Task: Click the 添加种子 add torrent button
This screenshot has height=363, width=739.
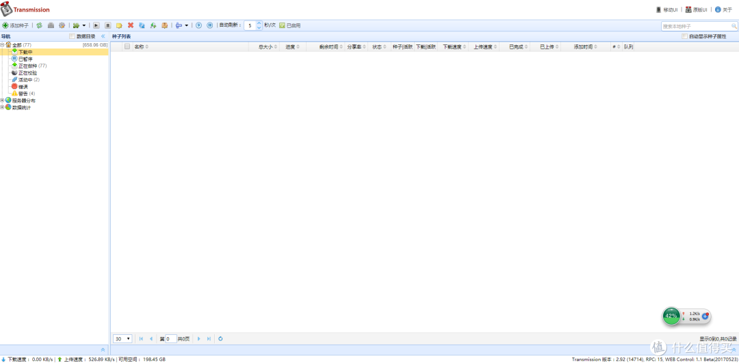Action: pyautogui.click(x=16, y=25)
